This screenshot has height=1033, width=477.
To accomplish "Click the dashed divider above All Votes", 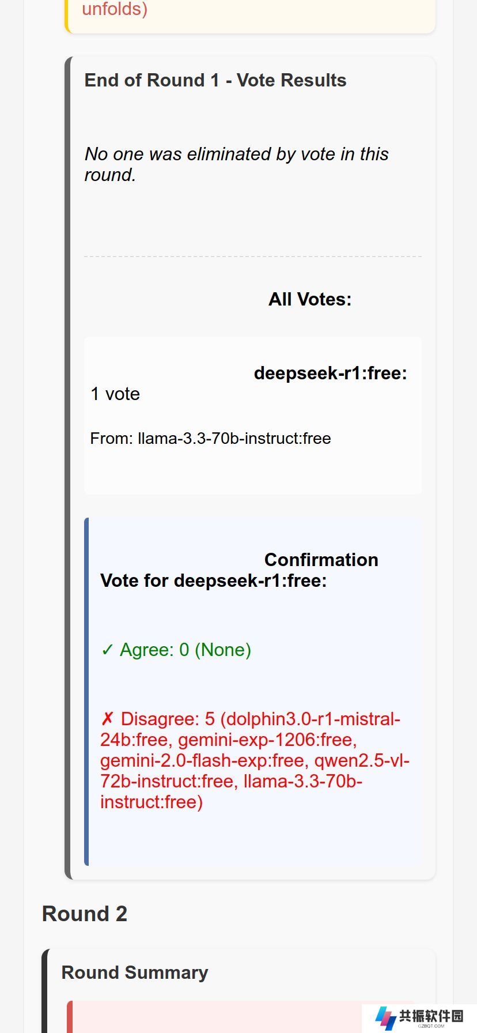I will pyautogui.click(x=253, y=257).
